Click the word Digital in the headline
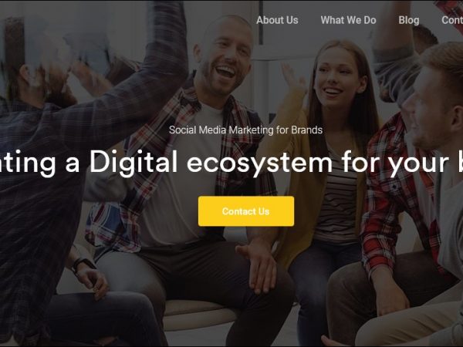Image resolution: width=463 pixels, height=347 pixels. [x=133, y=162]
